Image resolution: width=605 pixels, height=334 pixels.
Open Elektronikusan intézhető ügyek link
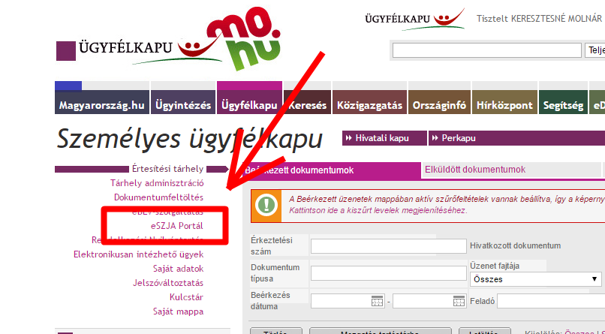click(x=139, y=254)
